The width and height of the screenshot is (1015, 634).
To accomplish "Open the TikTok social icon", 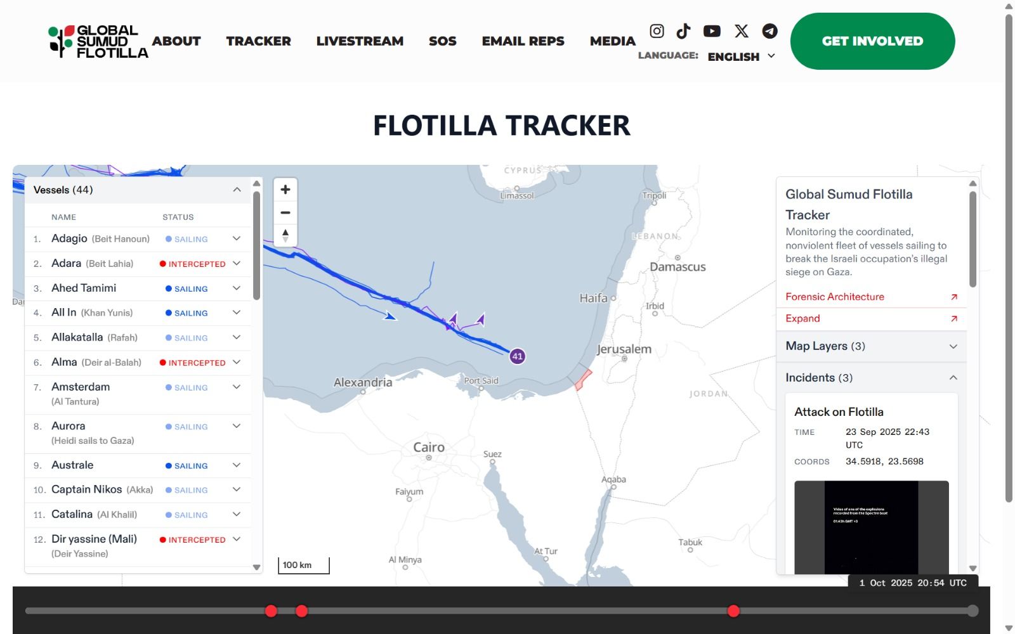I will click(x=683, y=31).
